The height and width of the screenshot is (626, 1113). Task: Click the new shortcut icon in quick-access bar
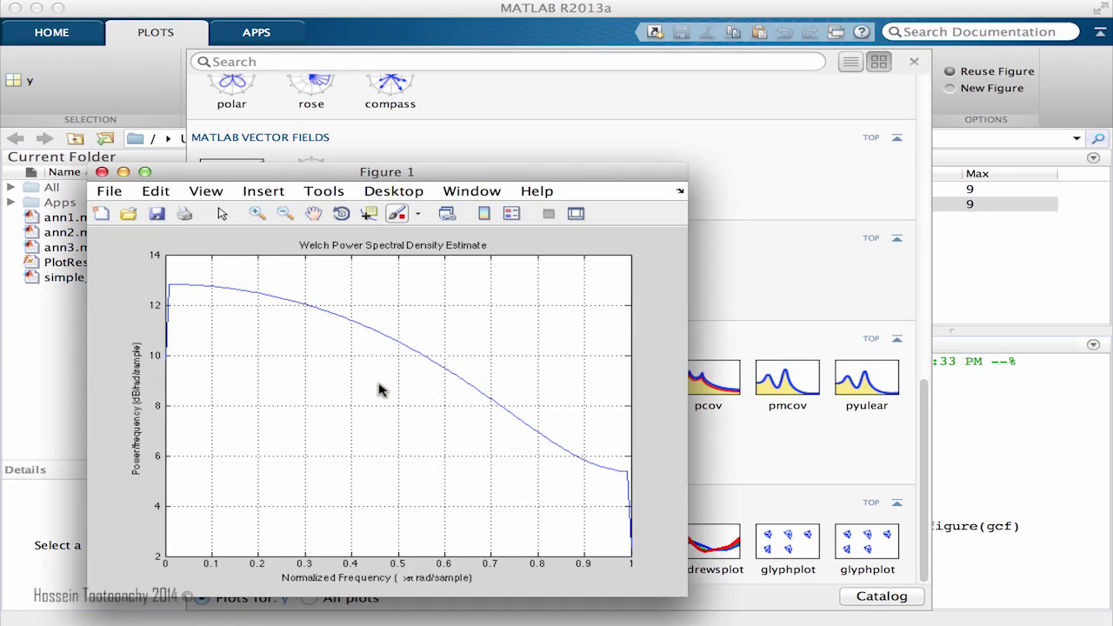coord(655,32)
